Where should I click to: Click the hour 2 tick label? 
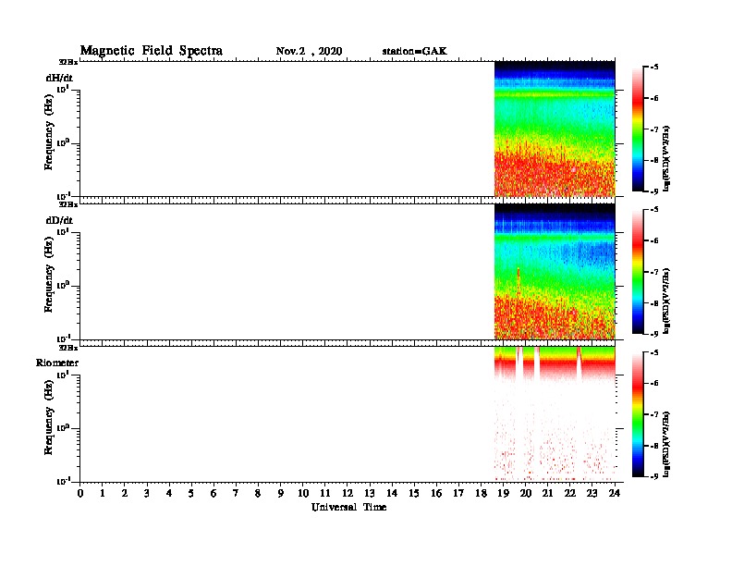(125, 494)
